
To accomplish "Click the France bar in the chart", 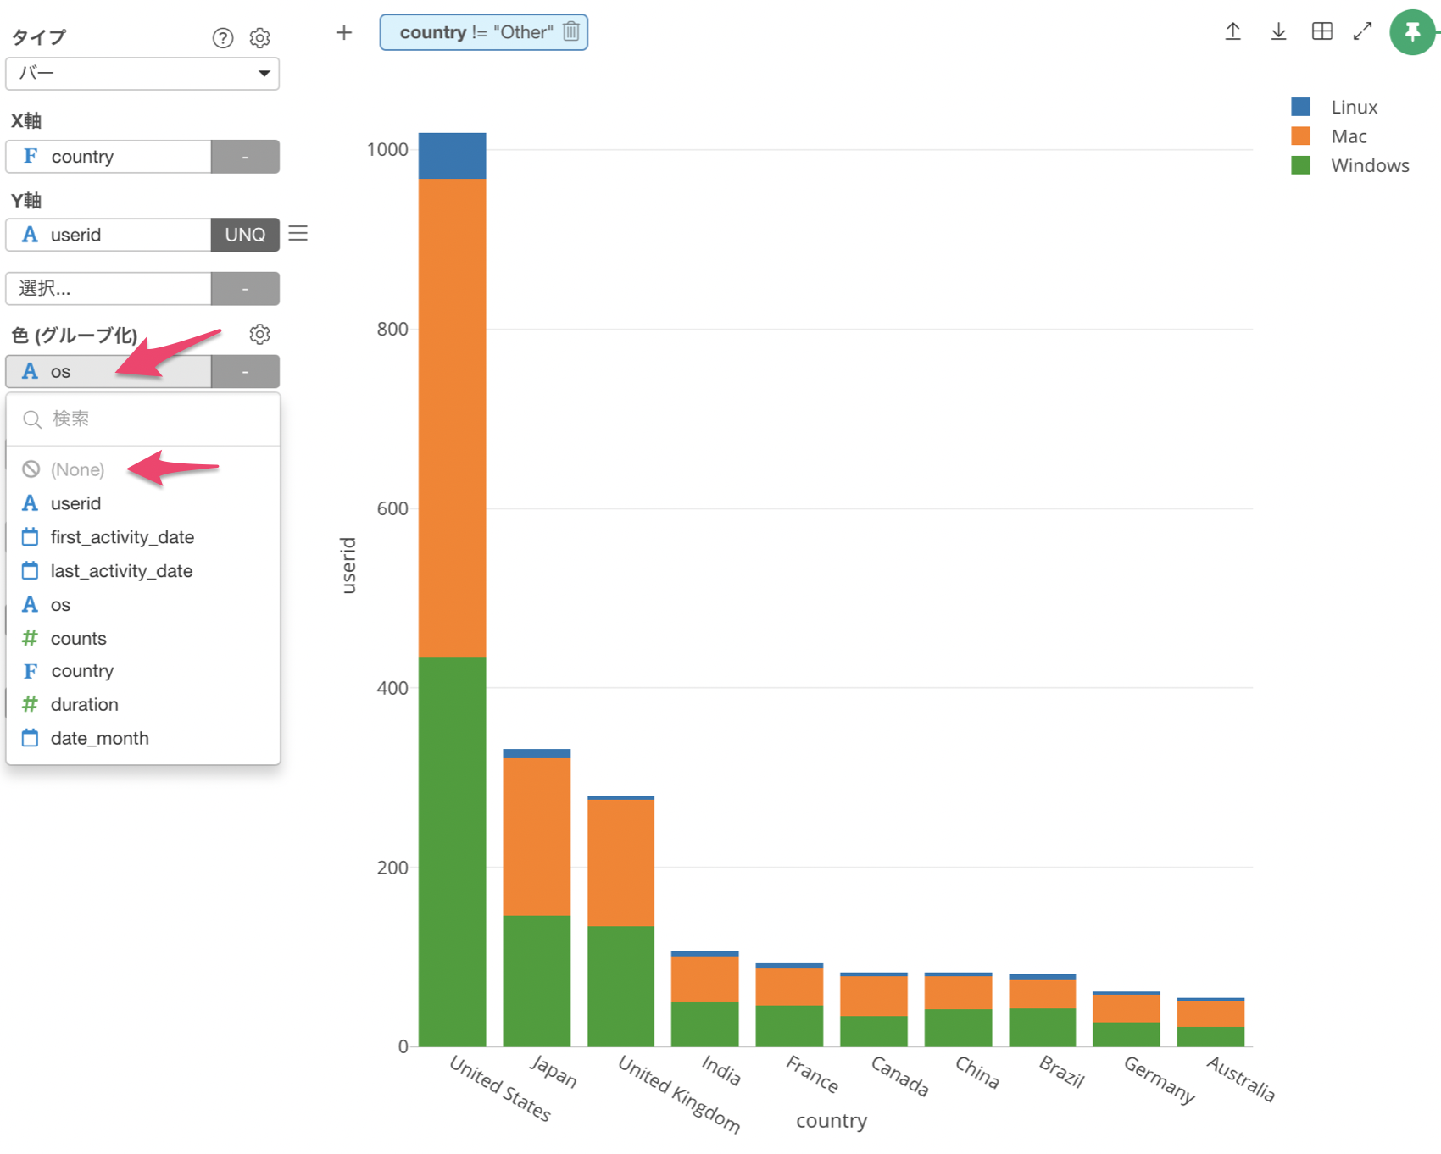I will (789, 1005).
